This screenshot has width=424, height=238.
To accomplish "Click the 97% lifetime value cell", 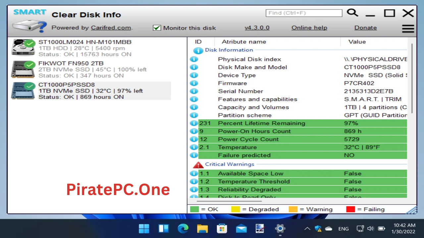I will point(351,123).
